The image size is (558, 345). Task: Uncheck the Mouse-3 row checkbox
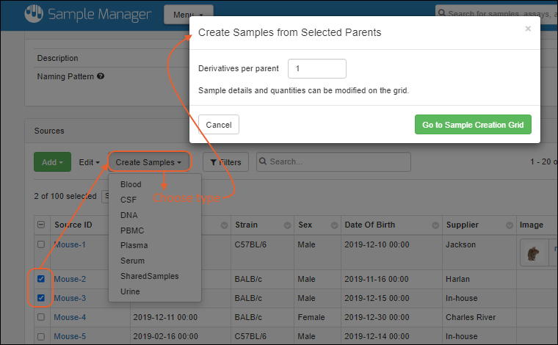pos(41,298)
